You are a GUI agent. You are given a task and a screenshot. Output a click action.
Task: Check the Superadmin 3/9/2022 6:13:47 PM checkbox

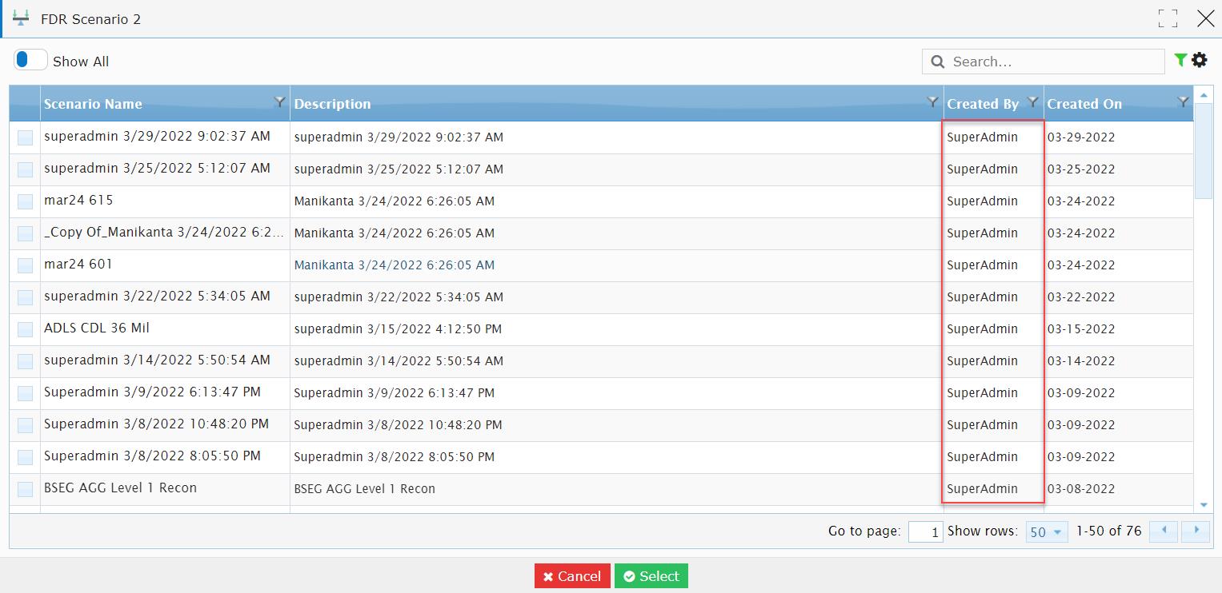coord(25,393)
